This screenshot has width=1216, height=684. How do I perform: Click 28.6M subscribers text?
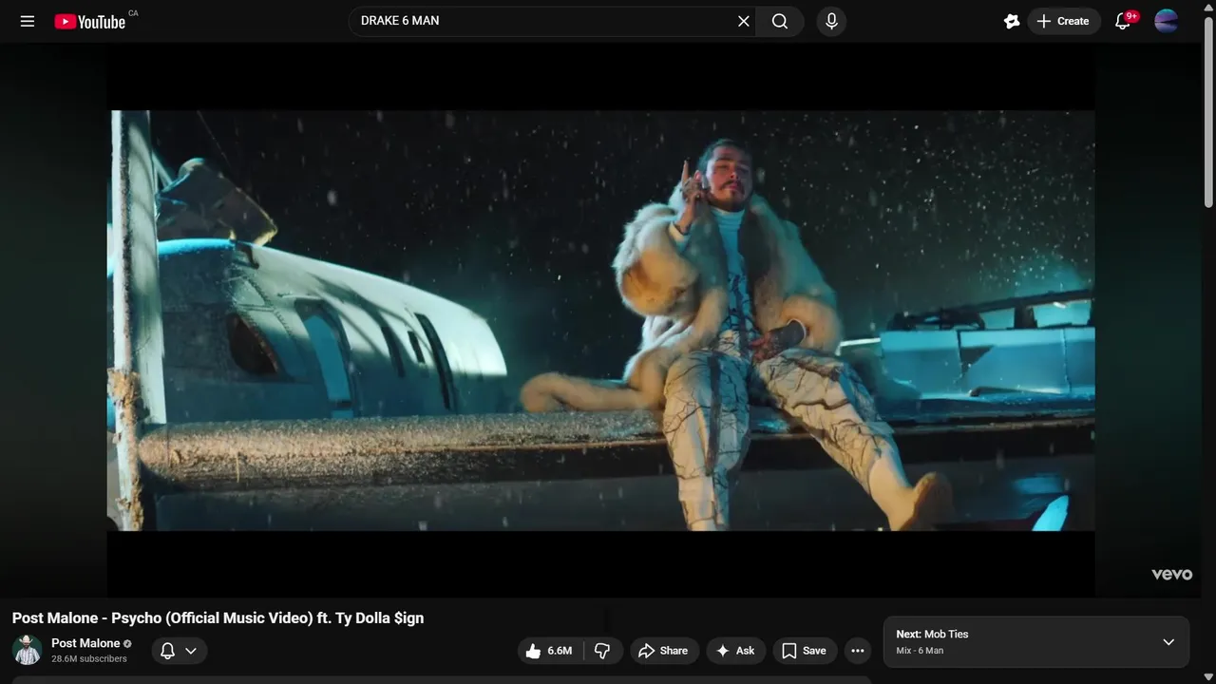[x=89, y=658]
